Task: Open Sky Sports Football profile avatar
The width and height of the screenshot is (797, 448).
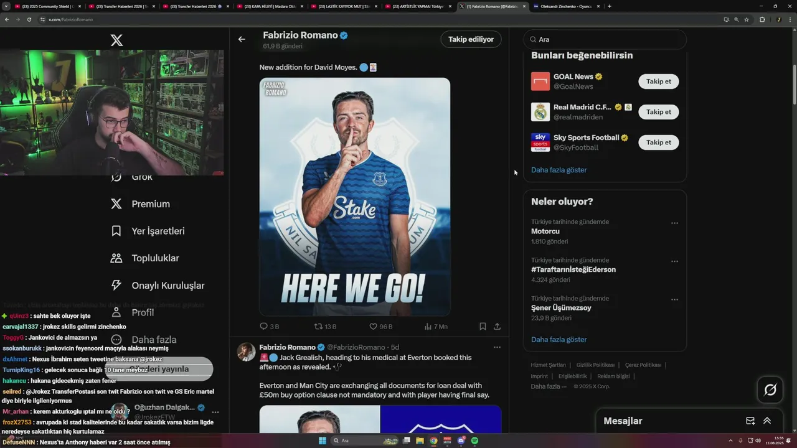Action: pyautogui.click(x=540, y=142)
